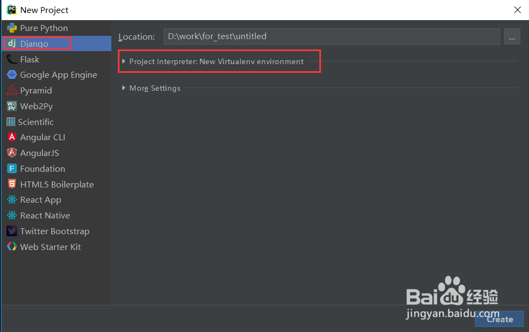Open the location browse ellipsis button

(512, 36)
